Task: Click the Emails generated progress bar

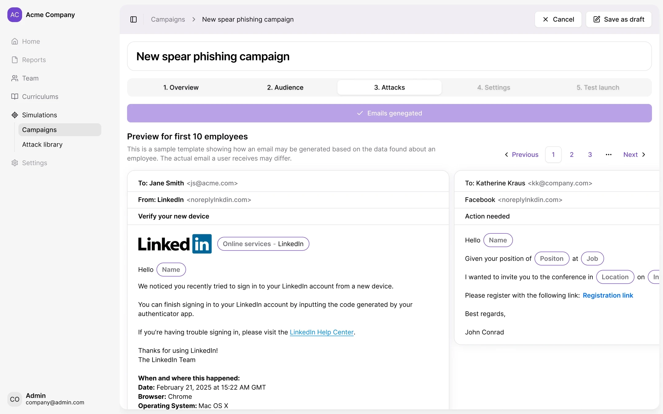Action: click(389, 113)
